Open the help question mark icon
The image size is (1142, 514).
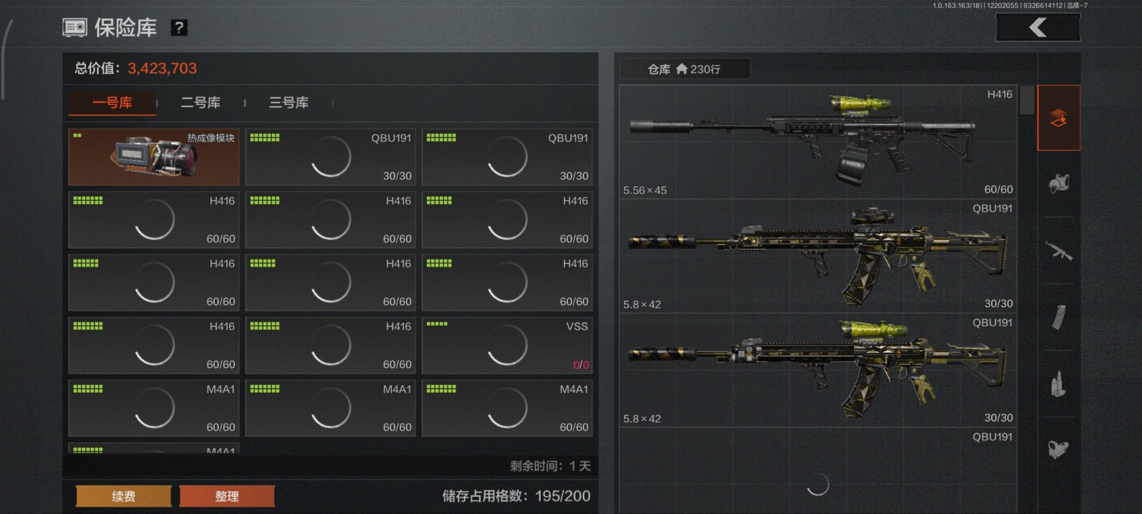coord(179,27)
